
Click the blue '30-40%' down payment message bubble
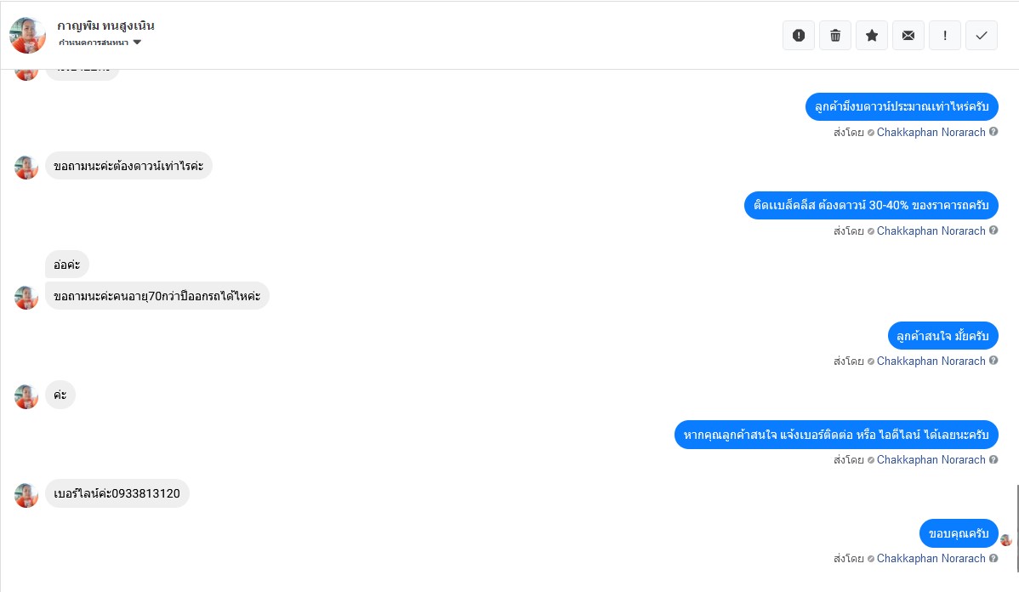(871, 206)
